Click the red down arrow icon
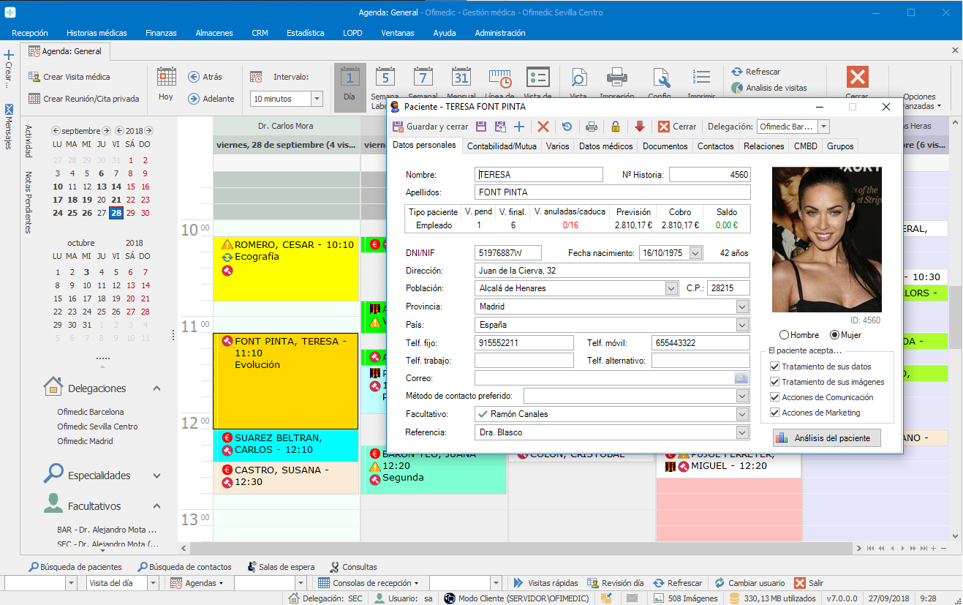The width and height of the screenshot is (963, 605). 639,127
